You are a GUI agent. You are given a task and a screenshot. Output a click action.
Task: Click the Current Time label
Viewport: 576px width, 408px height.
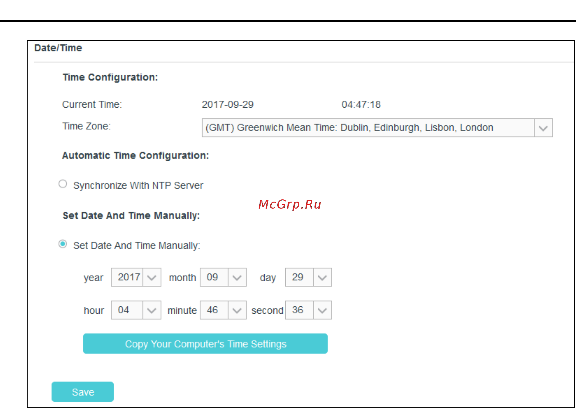tap(92, 104)
